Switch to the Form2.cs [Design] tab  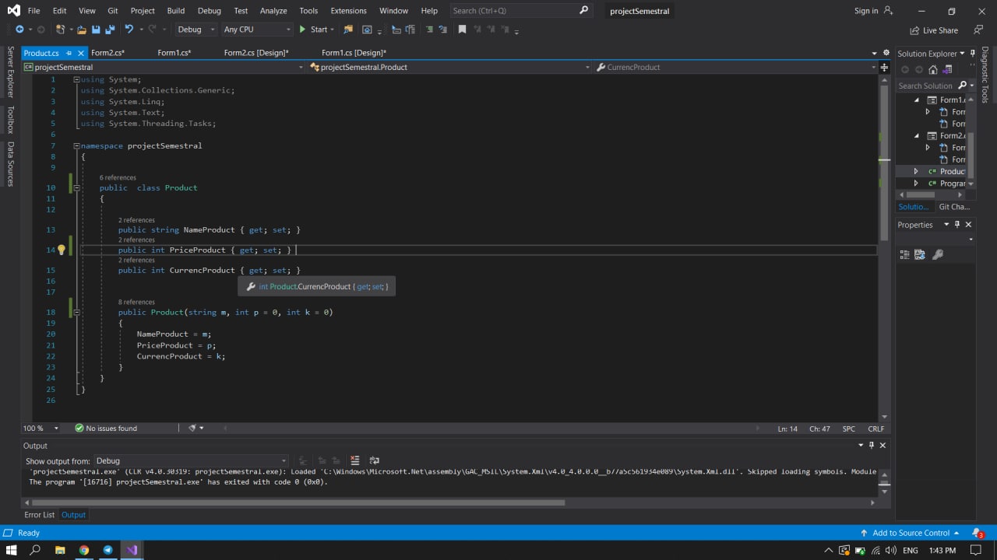coord(256,53)
